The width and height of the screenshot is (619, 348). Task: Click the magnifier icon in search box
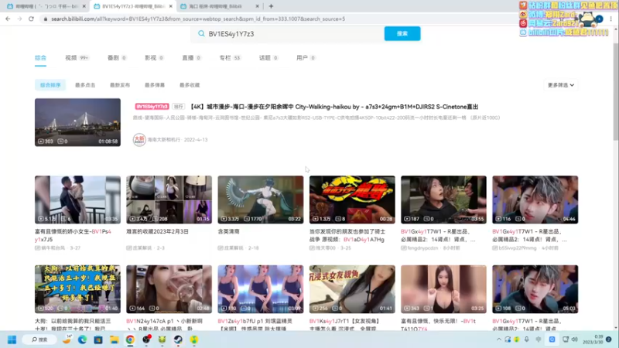click(201, 34)
